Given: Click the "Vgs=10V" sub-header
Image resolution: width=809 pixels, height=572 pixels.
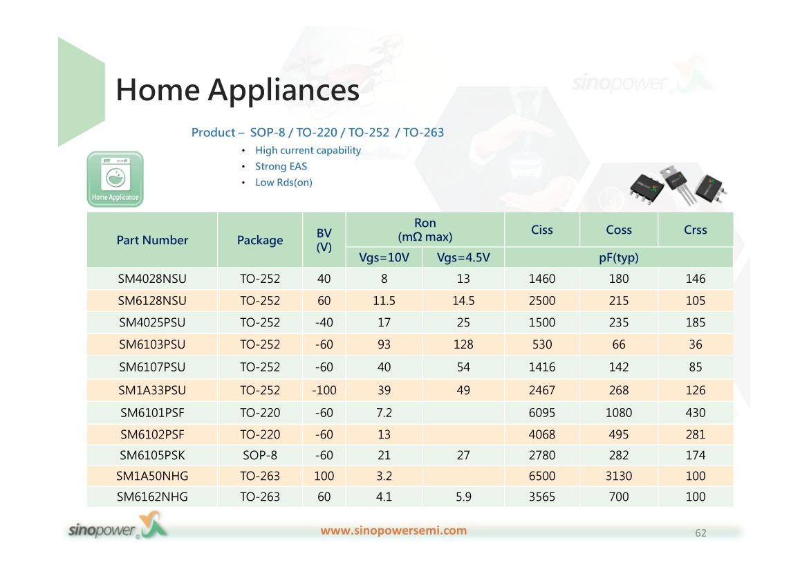Looking at the screenshot, I should (x=384, y=257).
